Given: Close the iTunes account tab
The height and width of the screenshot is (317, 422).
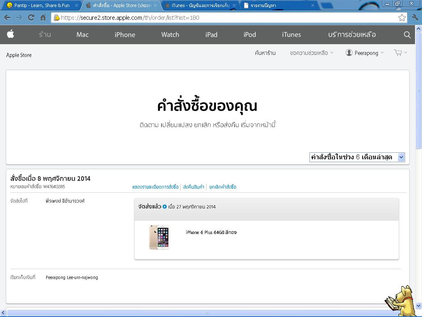Looking at the screenshot, I should [x=234, y=5].
